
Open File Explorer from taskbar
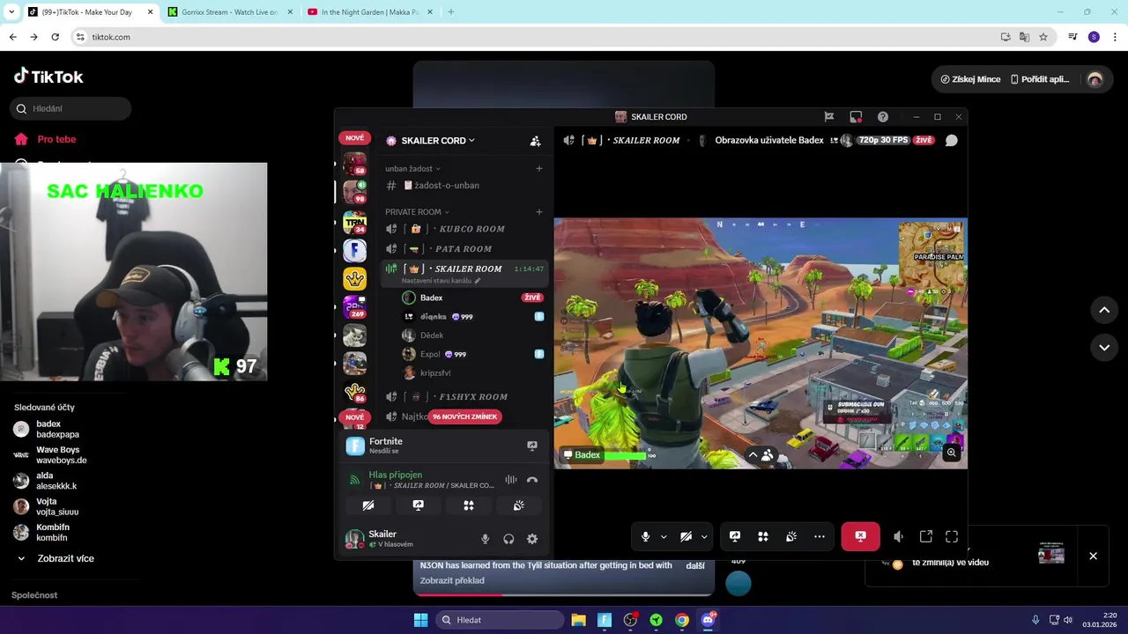pyautogui.click(x=578, y=620)
